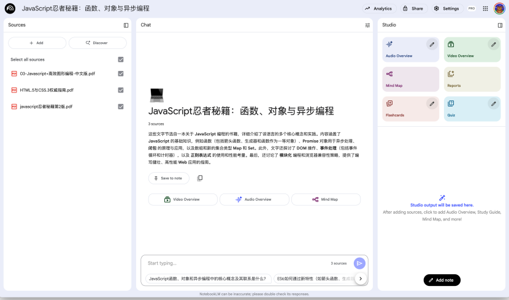Click the Studio panel heading
The width and height of the screenshot is (509, 300).
point(389,25)
